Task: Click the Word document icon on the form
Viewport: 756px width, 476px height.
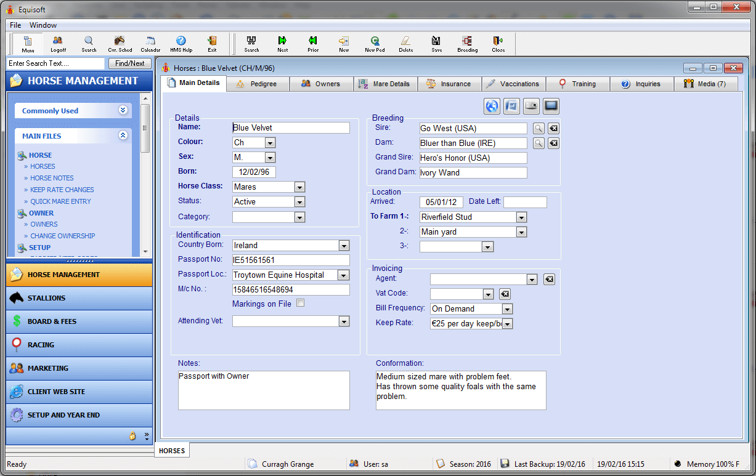Action: point(511,106)
